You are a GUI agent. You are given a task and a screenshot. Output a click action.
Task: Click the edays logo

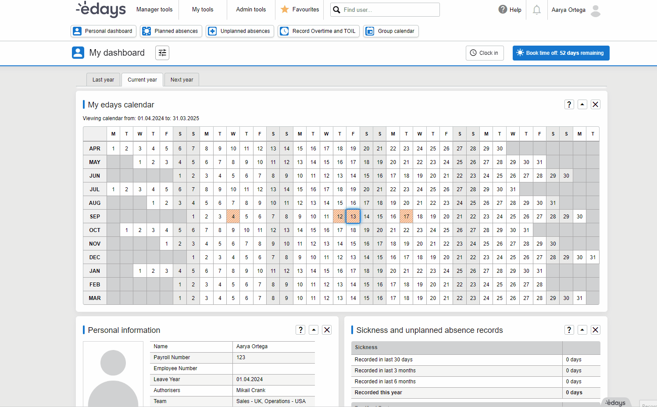pyautogui.click(x=101, y=9)
